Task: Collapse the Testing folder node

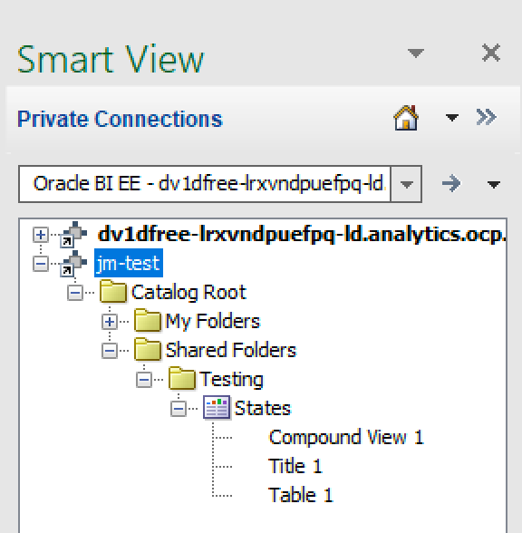Action: (x=144, y=379)
